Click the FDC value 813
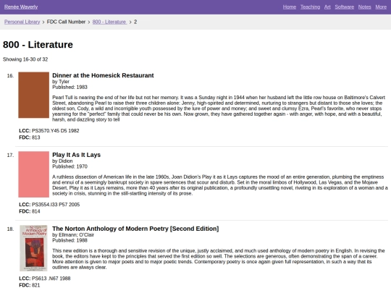The width and height of the screenshot is (391, 293). [x=36, y=137]
